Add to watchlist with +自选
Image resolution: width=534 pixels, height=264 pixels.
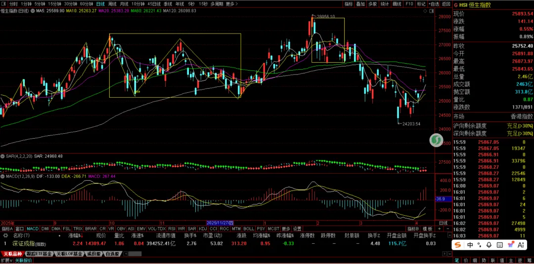click(434, 4)
